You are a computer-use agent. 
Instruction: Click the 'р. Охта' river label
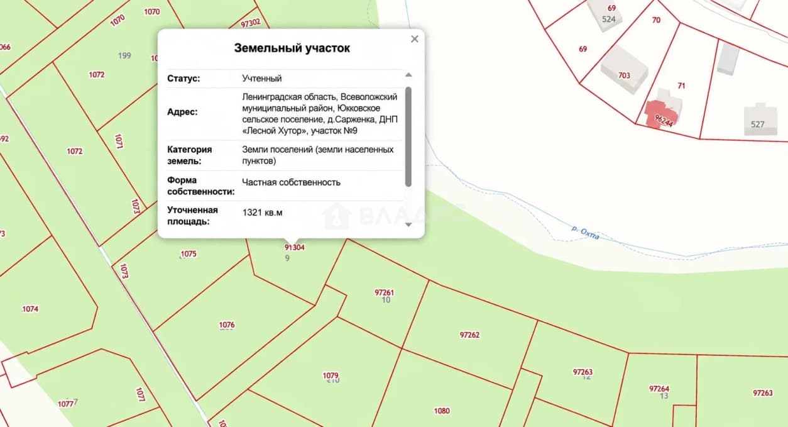(x=585, y=232)
